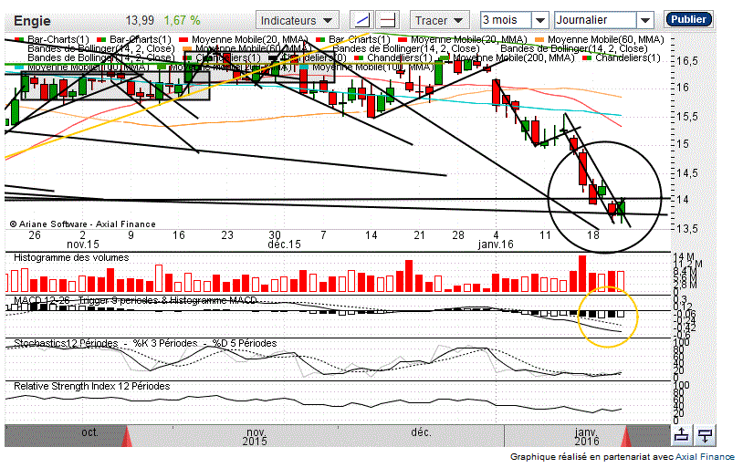Screen dimensions: 743x468
Task: Click the Moyenne Mobile(200, MMA) legend entry
Action: [x=514, y=57]
